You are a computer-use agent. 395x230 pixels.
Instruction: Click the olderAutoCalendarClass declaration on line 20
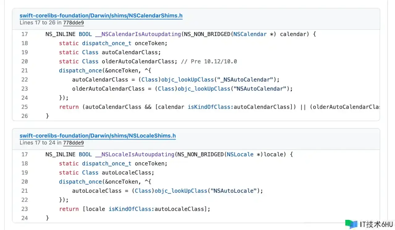138,61
